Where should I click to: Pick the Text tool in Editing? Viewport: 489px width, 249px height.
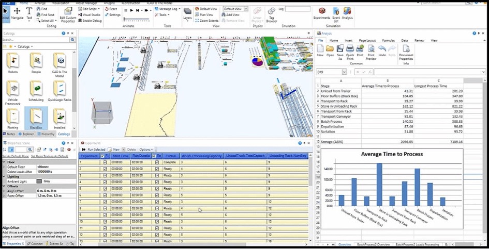(x=29, y=14)
